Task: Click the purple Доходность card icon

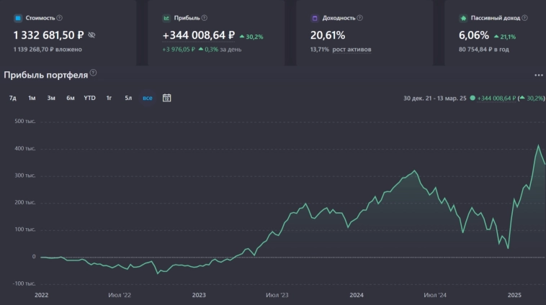Action: [315, 18]
